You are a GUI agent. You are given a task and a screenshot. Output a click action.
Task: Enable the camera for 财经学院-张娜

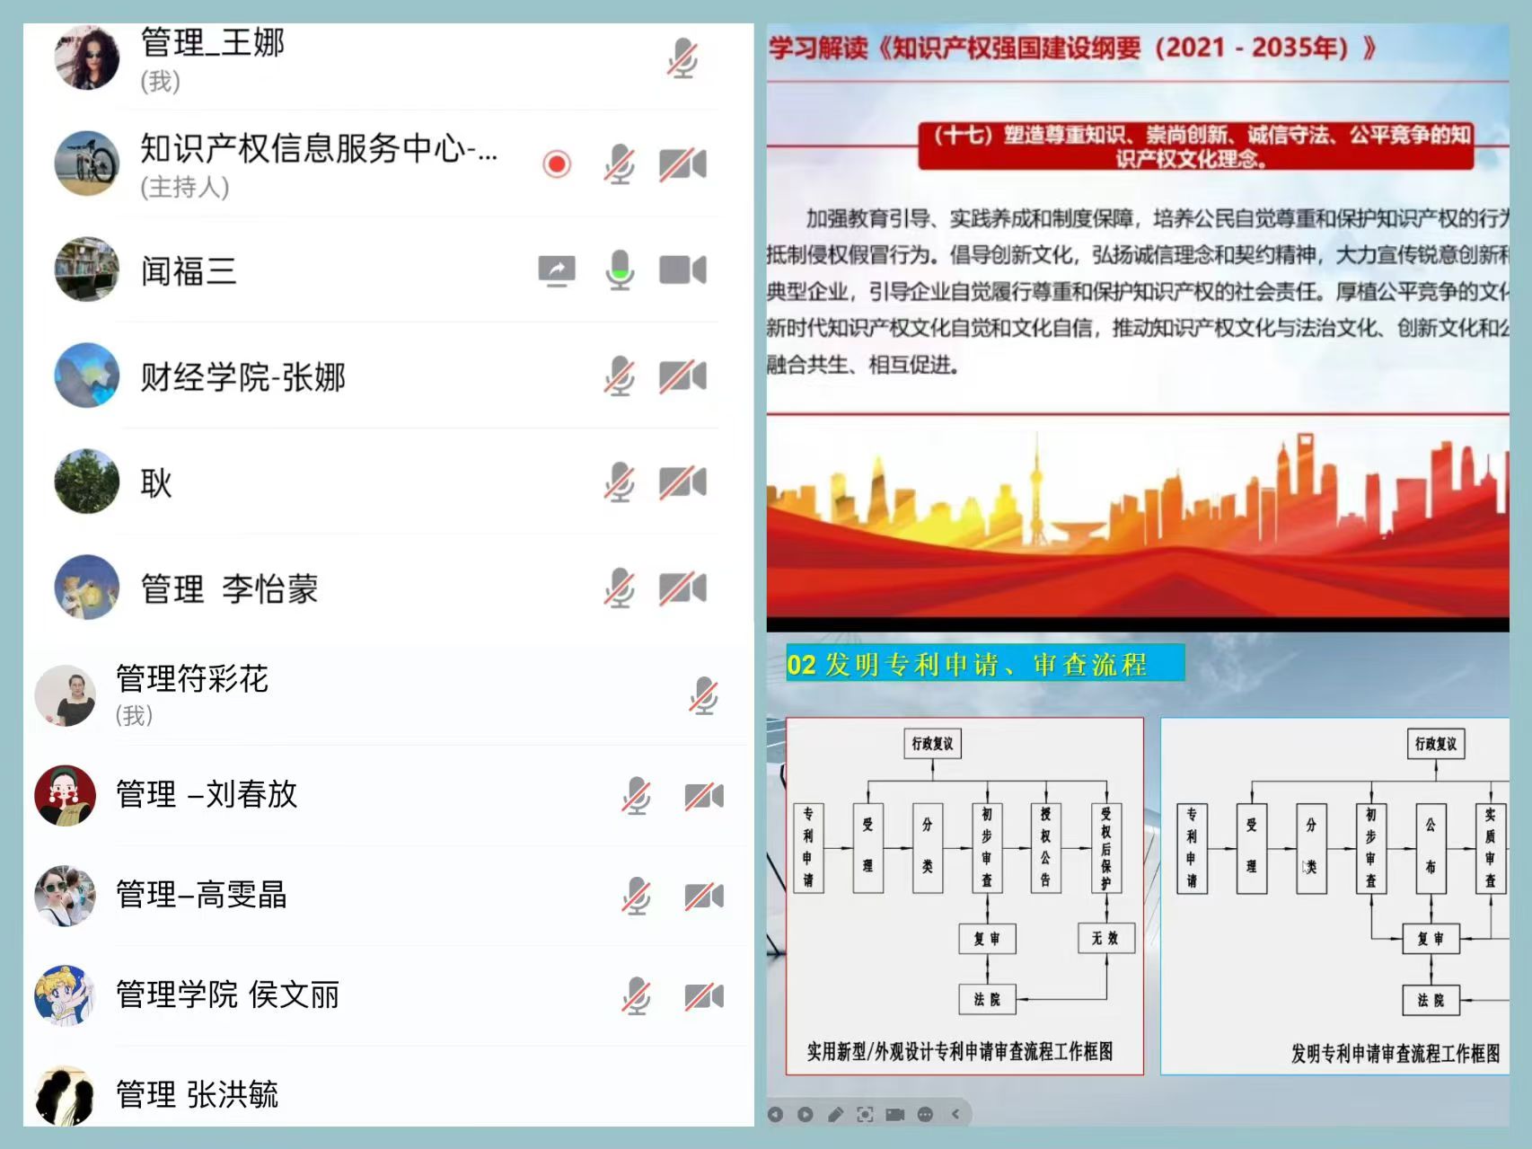tap(684, 376)
